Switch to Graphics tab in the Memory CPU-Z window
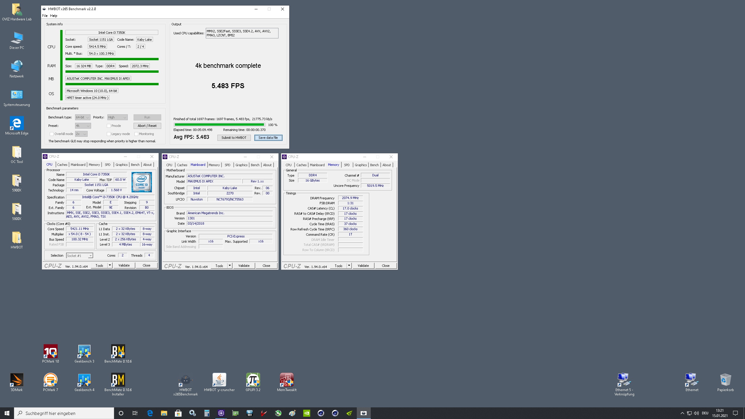745x419 pixels. pyautogui.click(x=361, y=165)
